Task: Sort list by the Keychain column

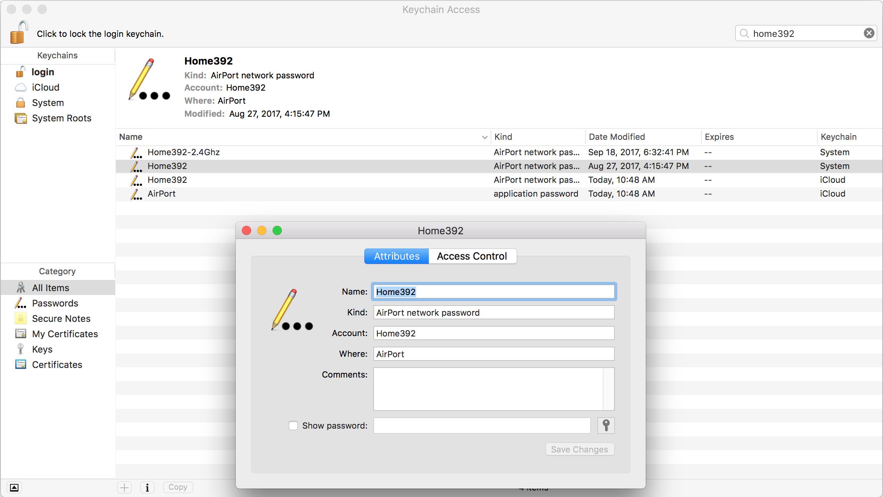Action: pos(850,137)
